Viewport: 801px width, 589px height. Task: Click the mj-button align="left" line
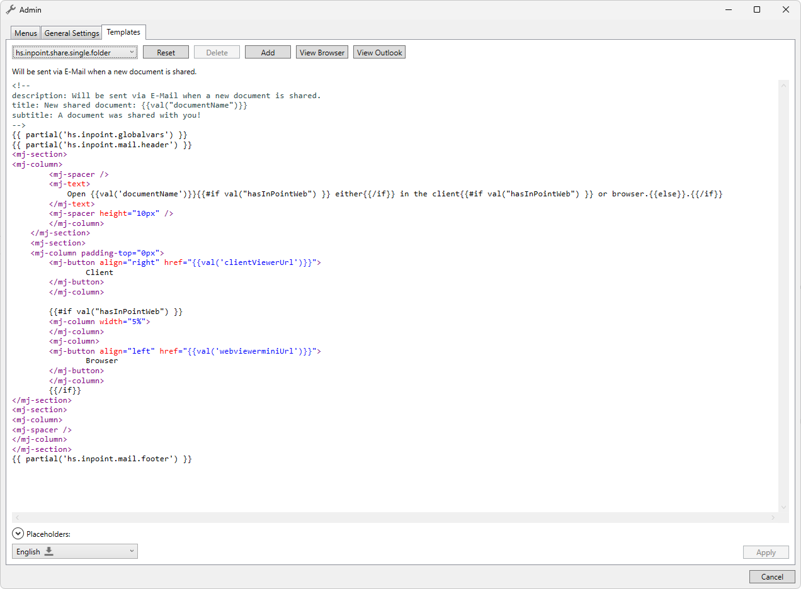tap(185, 351)
